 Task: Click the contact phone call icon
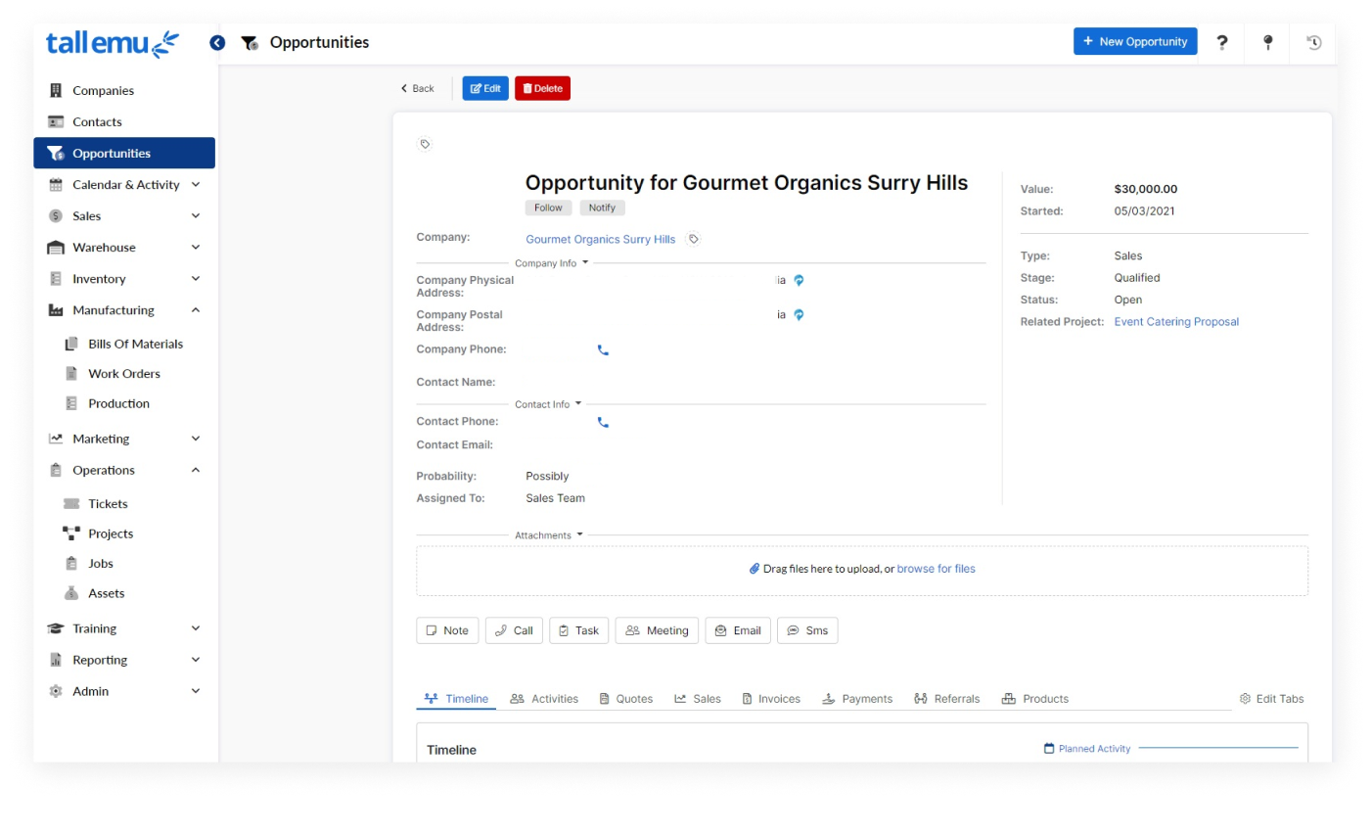tap(603, 423)
